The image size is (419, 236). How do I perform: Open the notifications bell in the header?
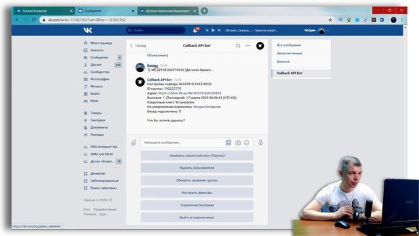(x=195, y=31)
